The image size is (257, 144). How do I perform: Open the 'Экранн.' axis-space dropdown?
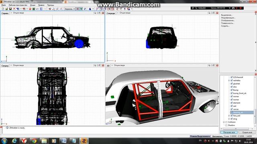click(x=70, y=9)
